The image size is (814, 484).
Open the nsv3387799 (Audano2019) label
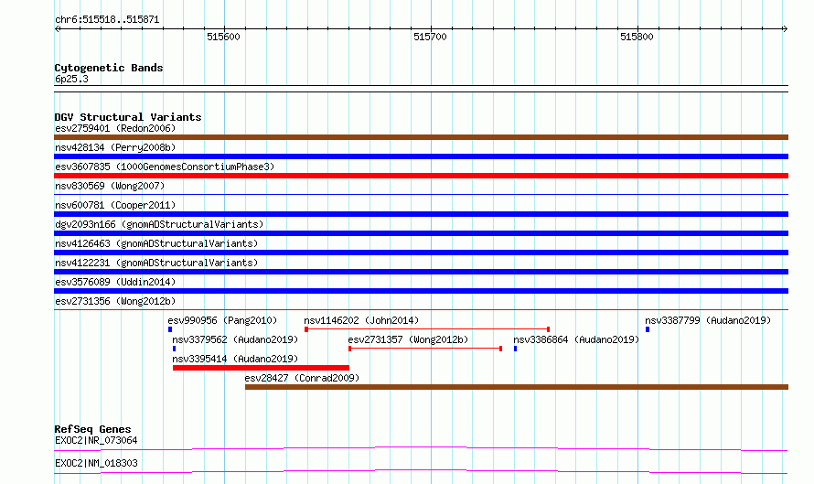pyautogui.click(x=708, y=320)
